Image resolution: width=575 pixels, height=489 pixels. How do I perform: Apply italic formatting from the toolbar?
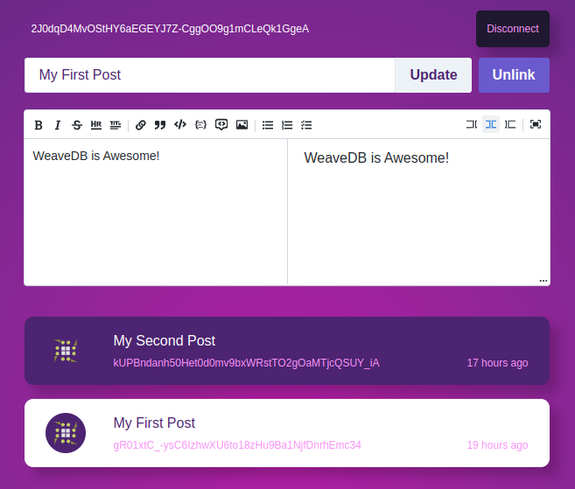point(58,125)
